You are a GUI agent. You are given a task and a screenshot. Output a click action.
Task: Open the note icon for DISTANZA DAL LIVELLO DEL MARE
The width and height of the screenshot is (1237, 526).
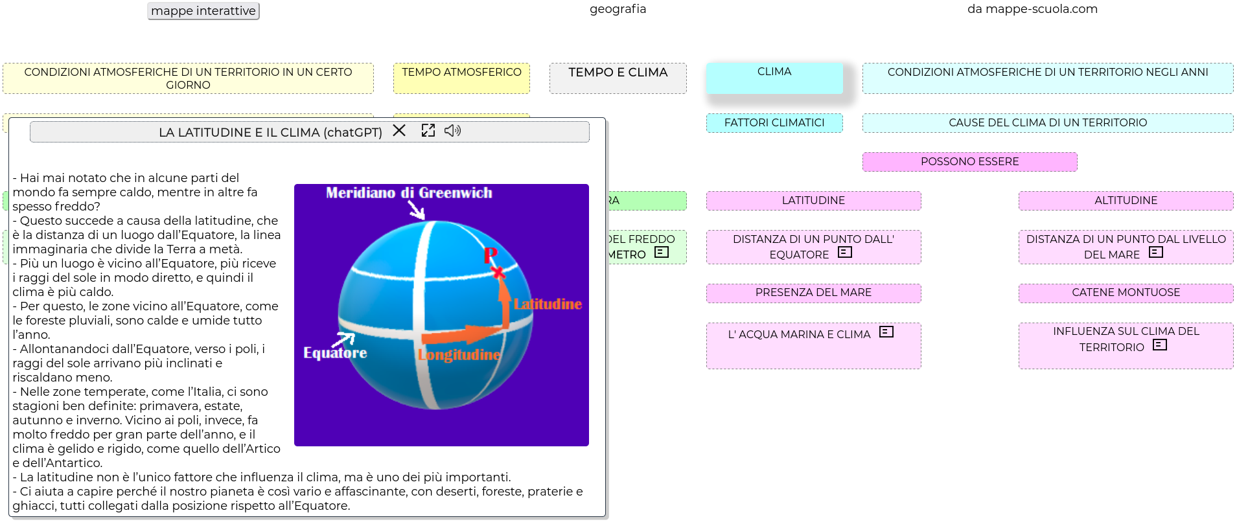tap(1156, 252)
